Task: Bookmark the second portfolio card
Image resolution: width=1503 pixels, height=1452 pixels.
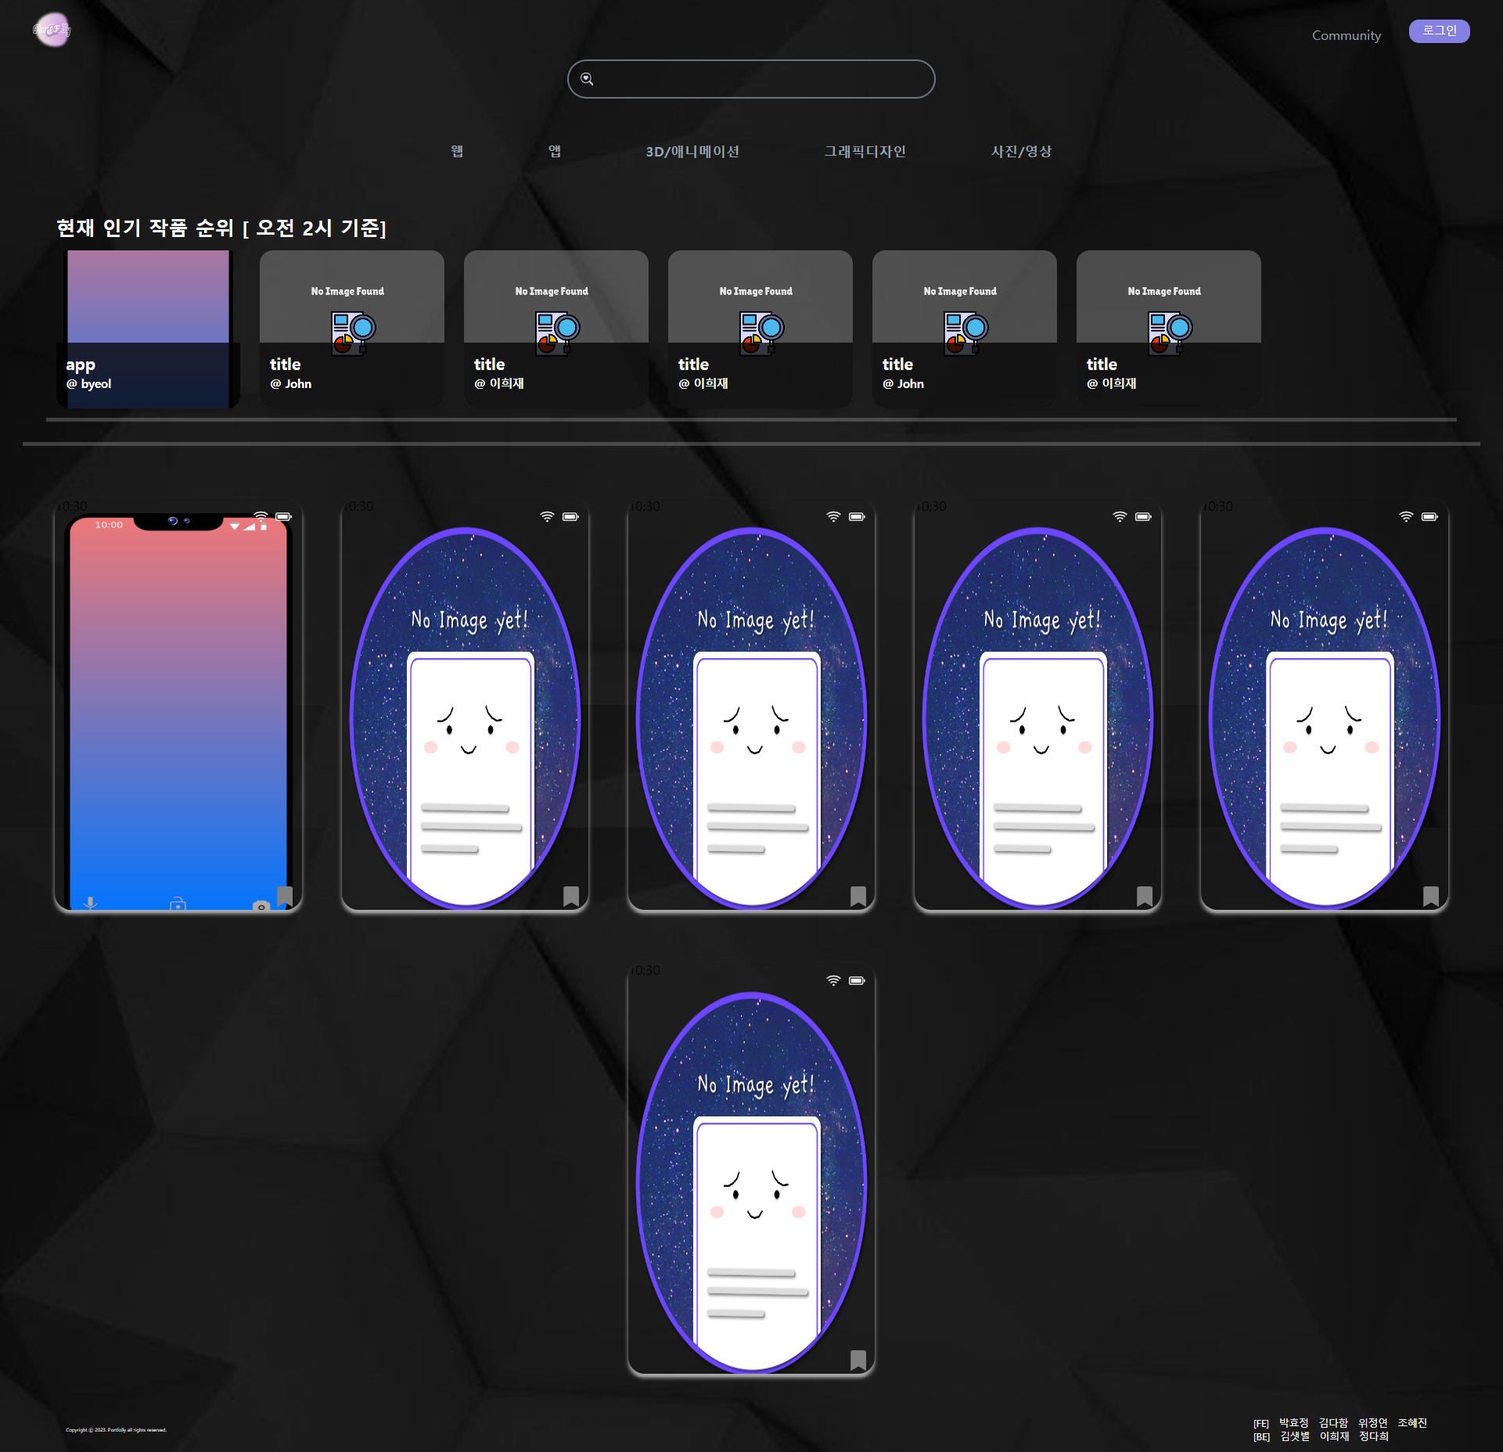Action: pyautogui.click(x=571, y=896)
